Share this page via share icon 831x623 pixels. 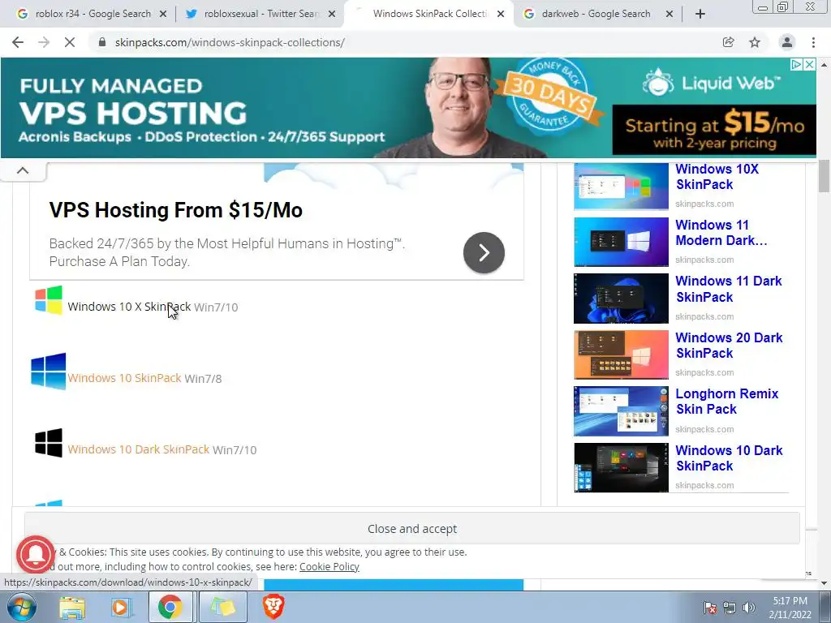[x=728, y=42]
